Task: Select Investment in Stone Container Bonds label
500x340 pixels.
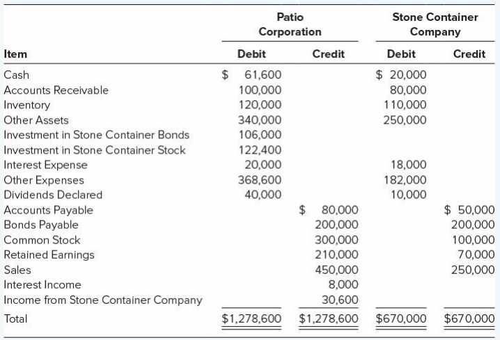Action: pos(97,135)
